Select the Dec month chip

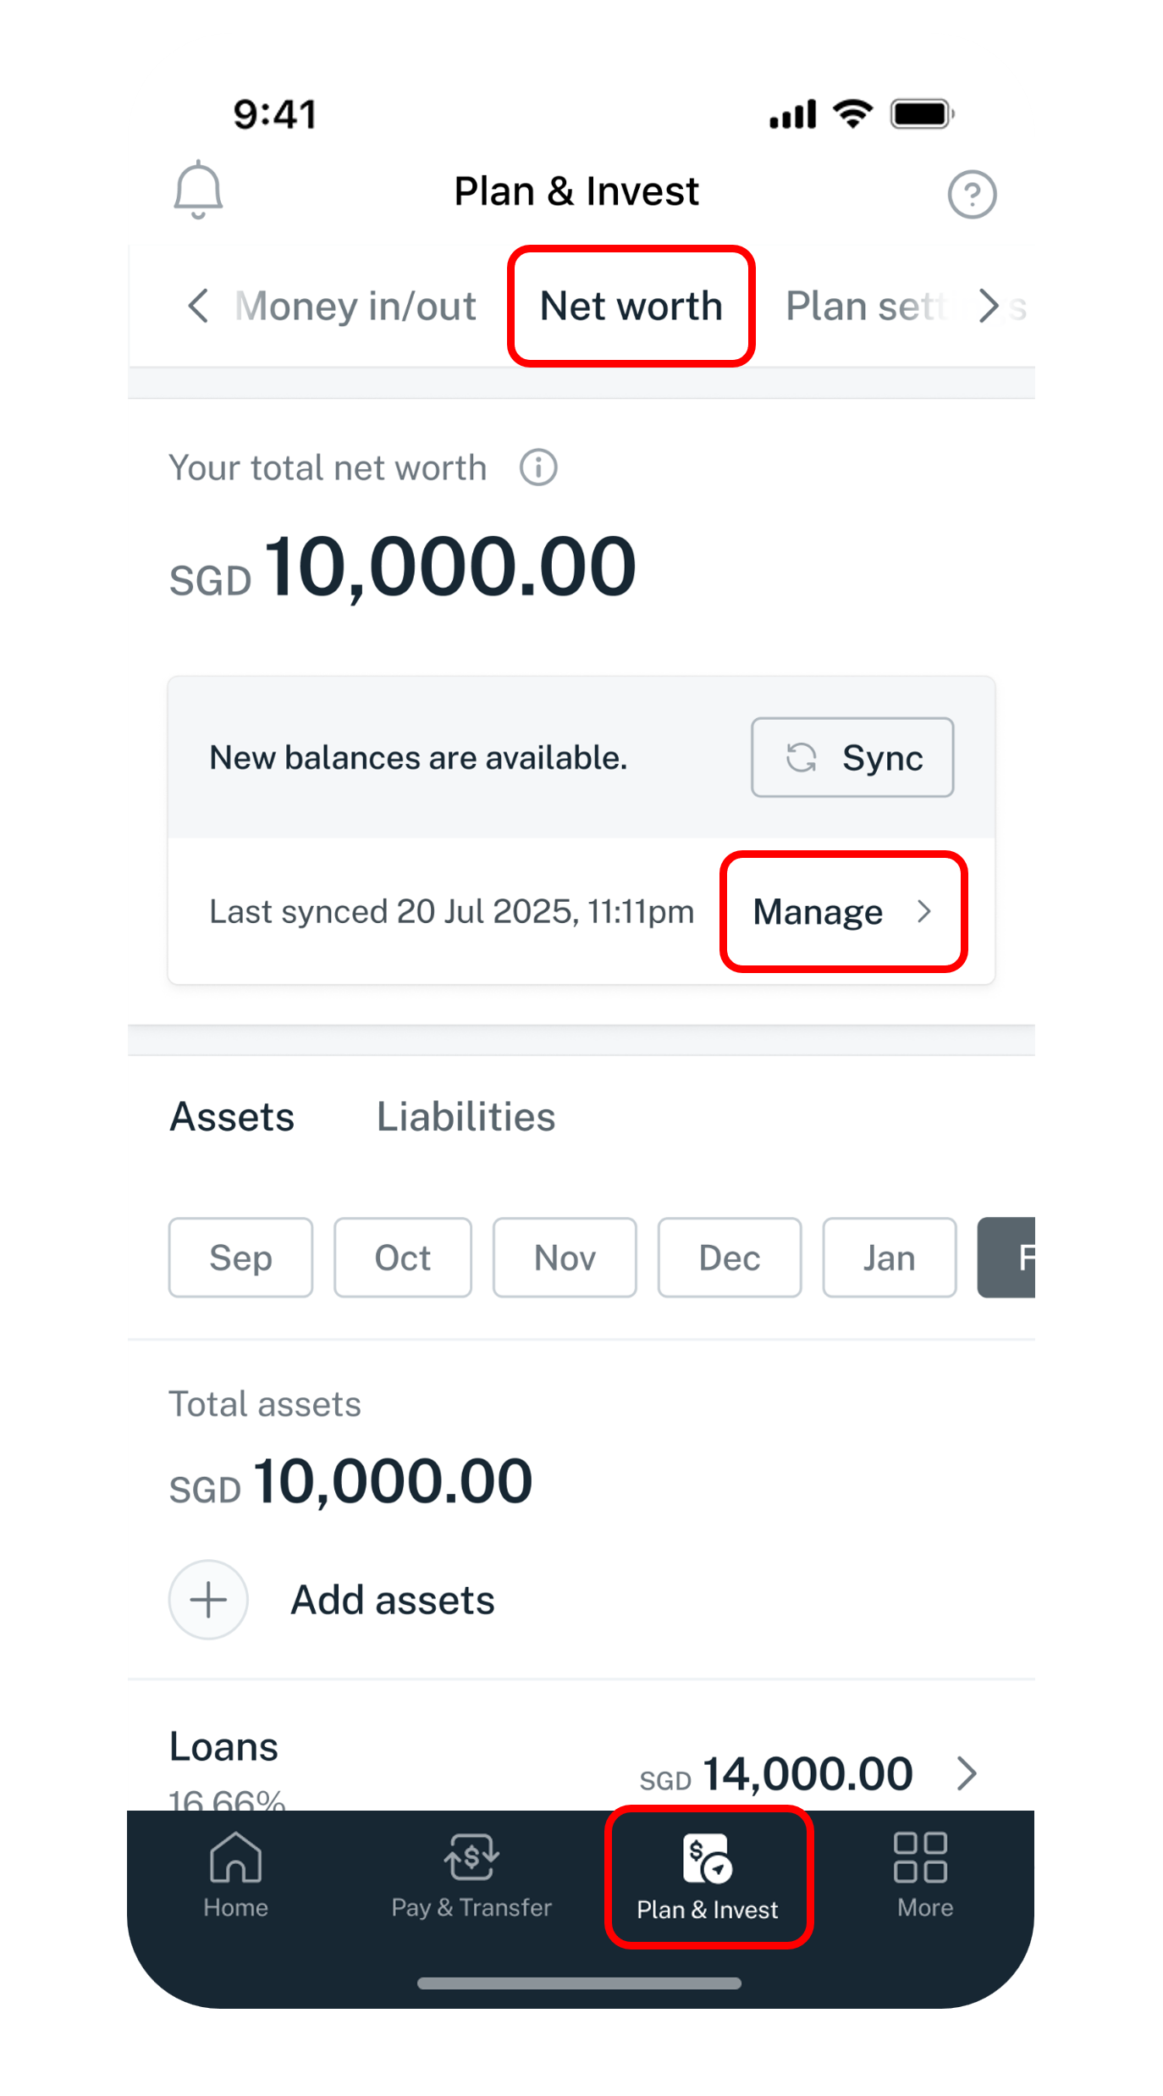click(730, 1258)
